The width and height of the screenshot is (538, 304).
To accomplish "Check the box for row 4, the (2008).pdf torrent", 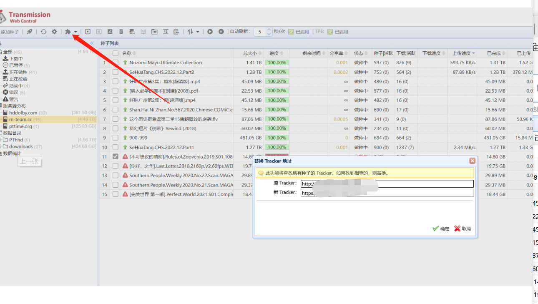I will click(x=115, y=91).
